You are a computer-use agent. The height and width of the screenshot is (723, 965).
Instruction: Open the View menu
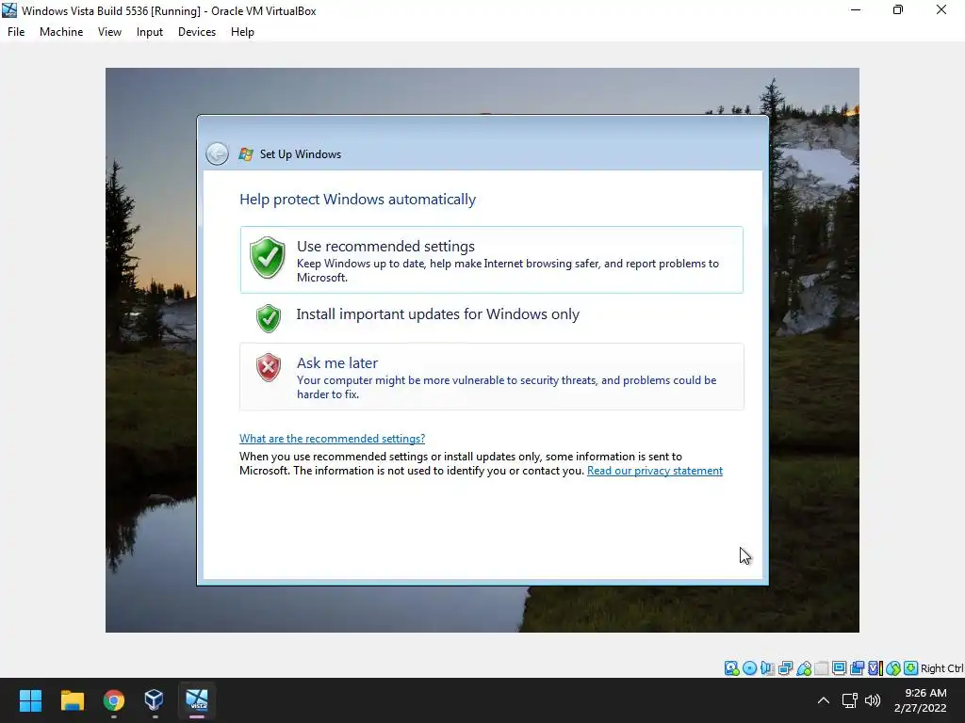(x=109, y=32)
